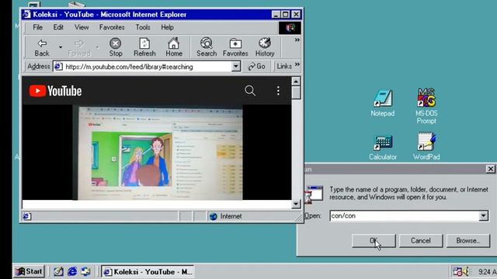Go Back in Internet Explorer
The width and height of the screenshot is (497, 279).
tap(42, 47)
